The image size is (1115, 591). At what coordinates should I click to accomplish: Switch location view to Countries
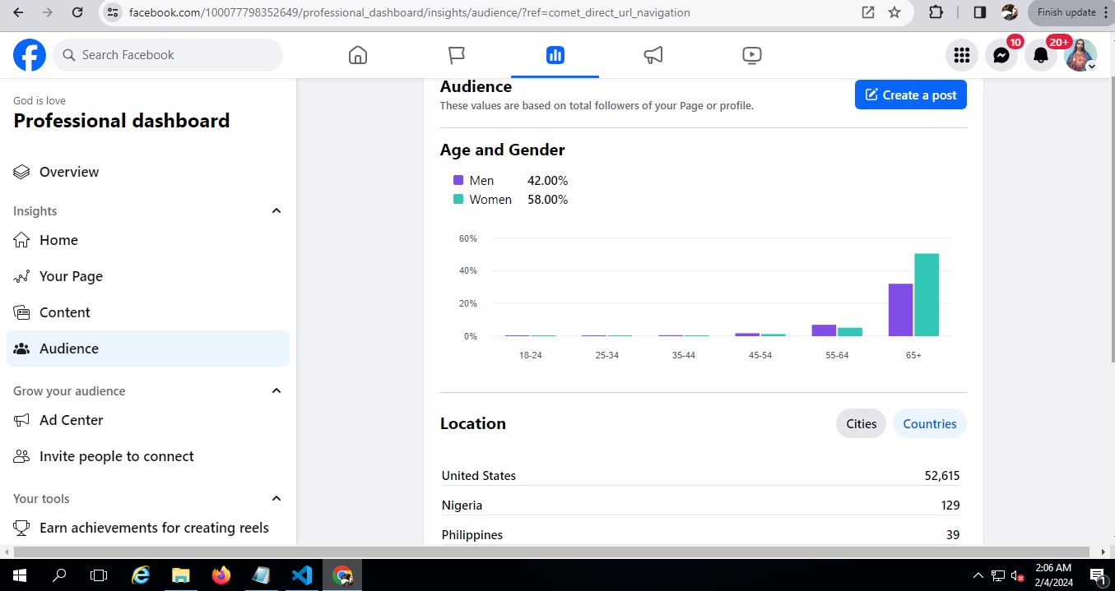(929, 424)
